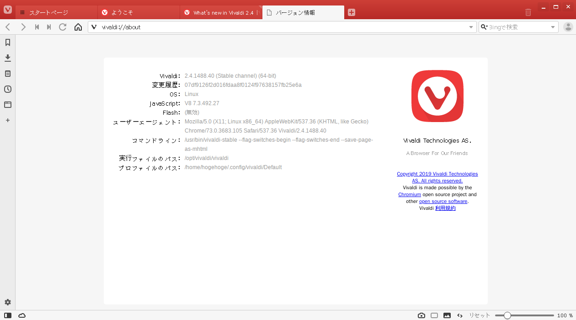Reload the current page
The width and height of the screenshot is (576, 320).
63,27
